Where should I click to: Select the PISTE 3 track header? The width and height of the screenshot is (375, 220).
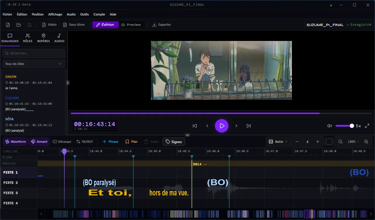[19, 193]
